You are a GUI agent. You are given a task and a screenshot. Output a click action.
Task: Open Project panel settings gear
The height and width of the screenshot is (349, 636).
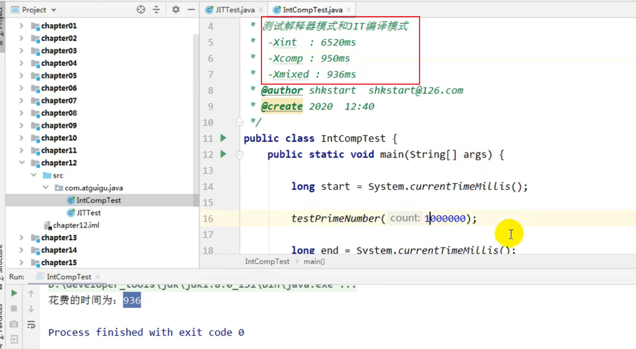coord(176,10)
